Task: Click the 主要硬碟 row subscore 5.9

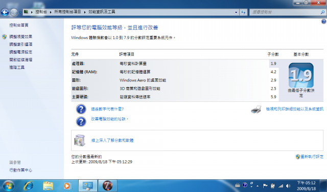Action: (273, 97)
